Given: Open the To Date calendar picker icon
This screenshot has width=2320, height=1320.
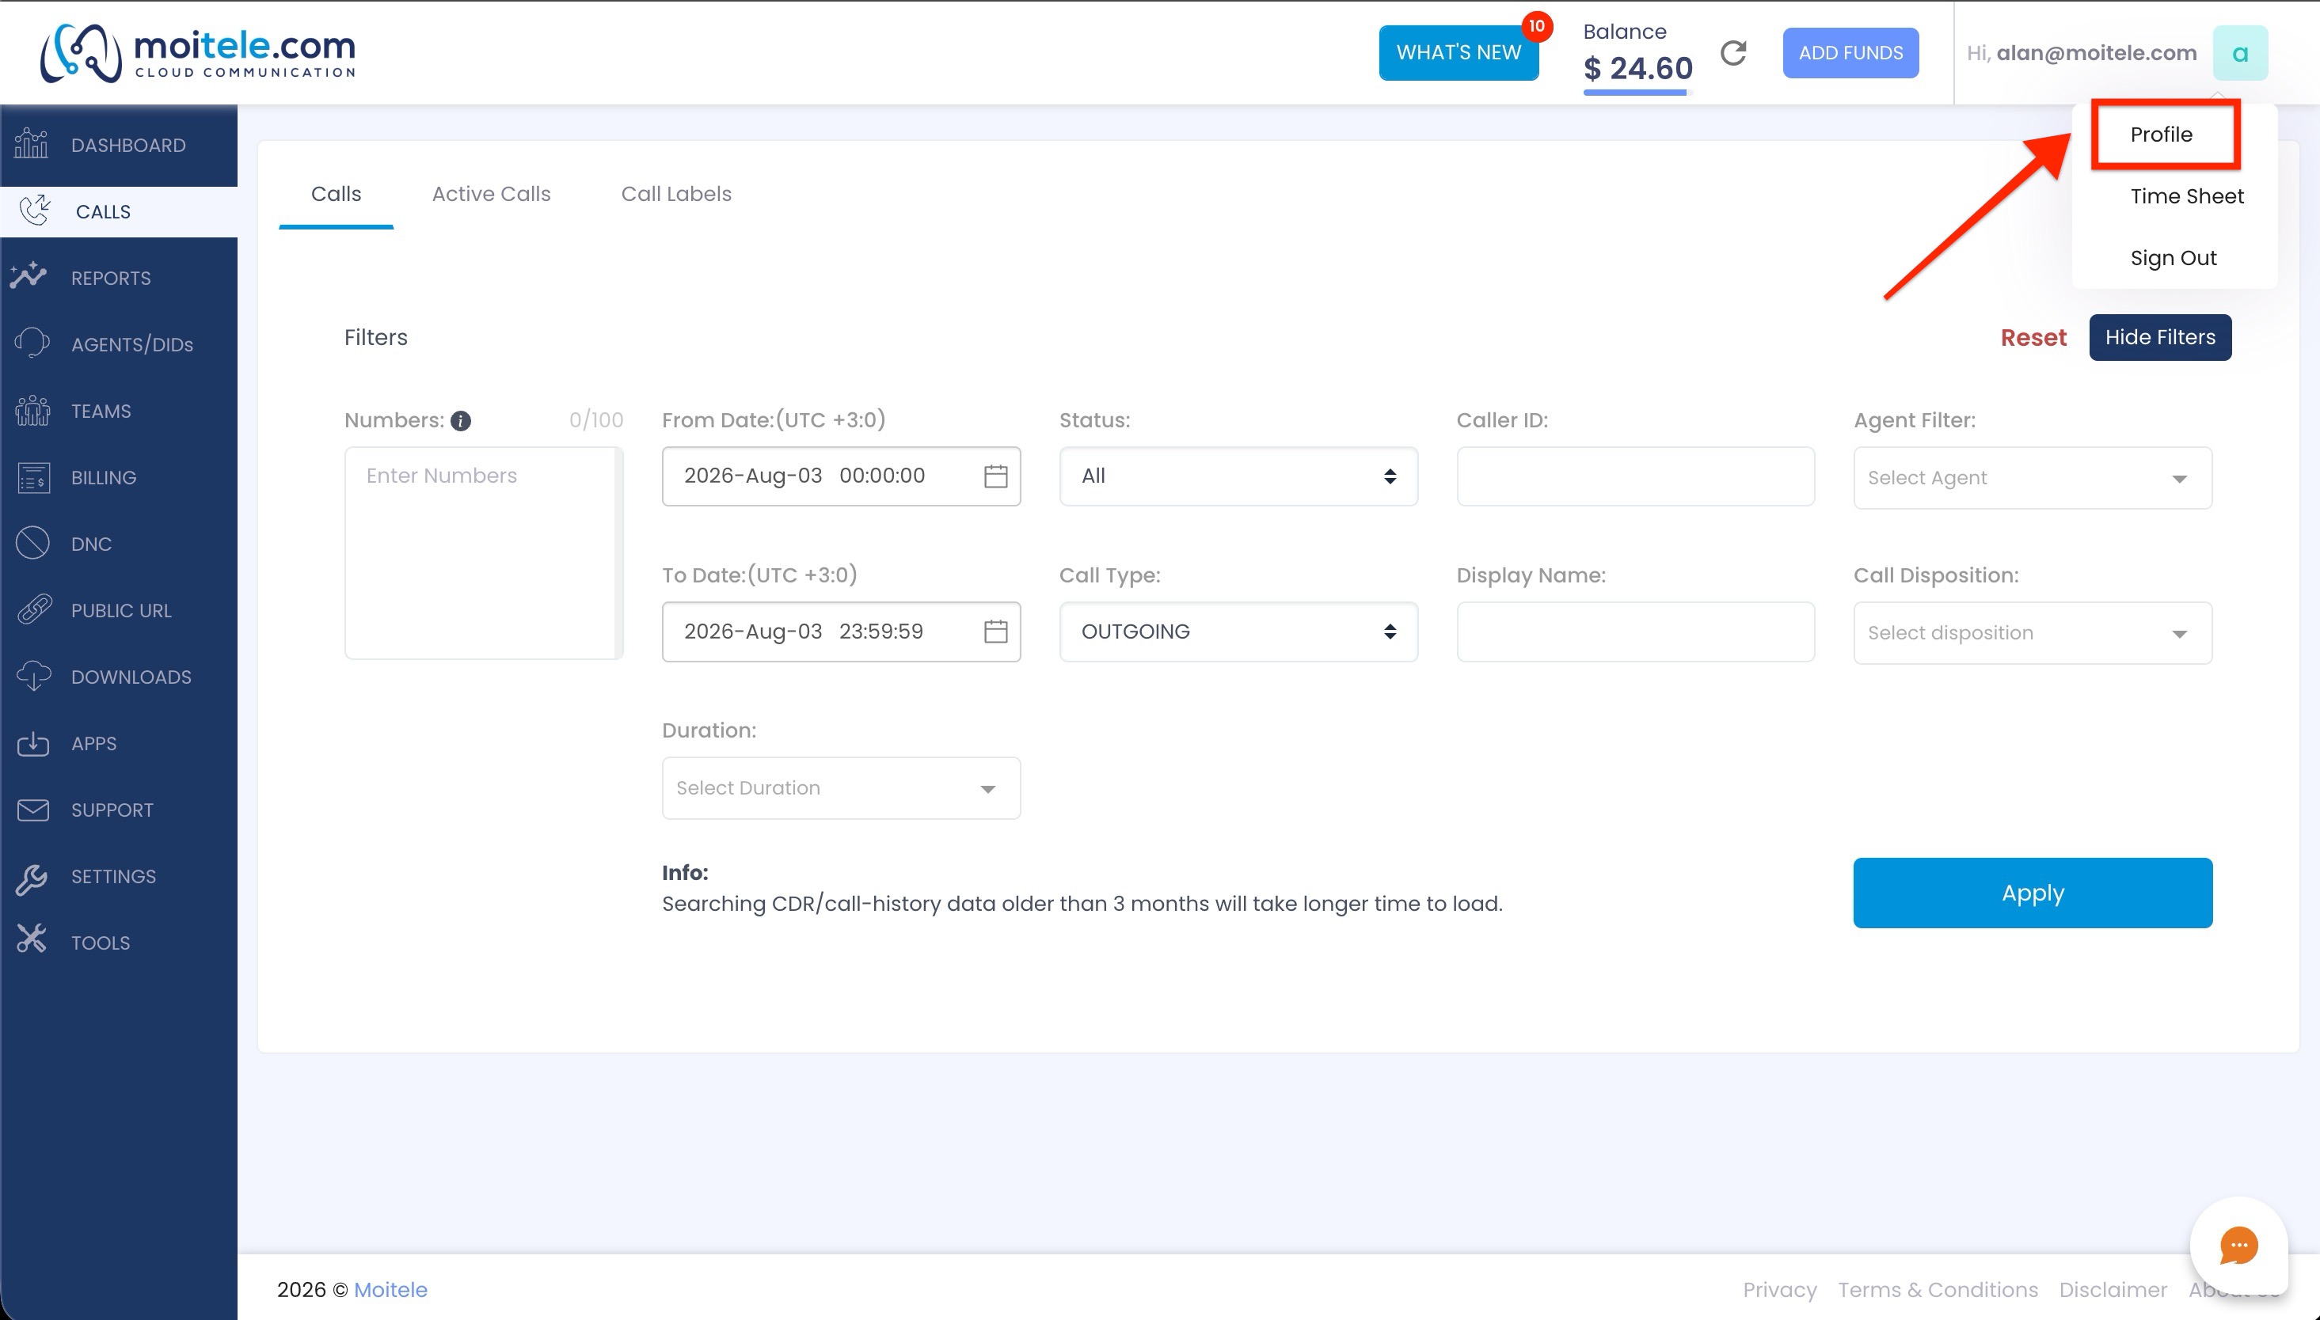Looking at the screenshot, I should pos(995,631).
